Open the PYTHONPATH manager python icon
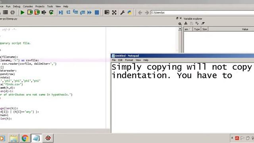Image resolution: width=254 pixels, height=143 pixels. [130, 12]
